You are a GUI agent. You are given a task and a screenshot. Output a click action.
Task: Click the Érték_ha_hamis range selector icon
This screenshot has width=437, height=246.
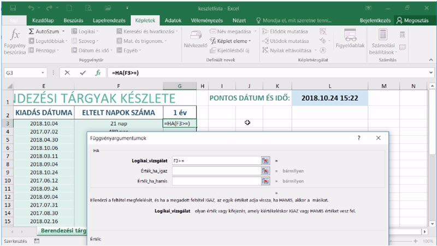265,181
